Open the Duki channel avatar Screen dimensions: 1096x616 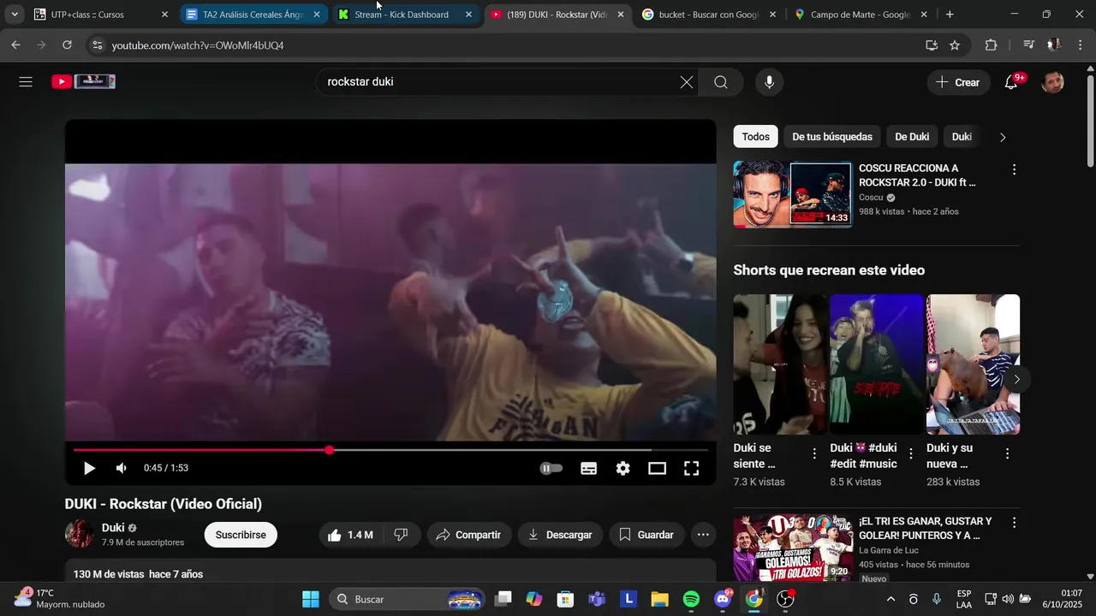click(x=80, y=534)
